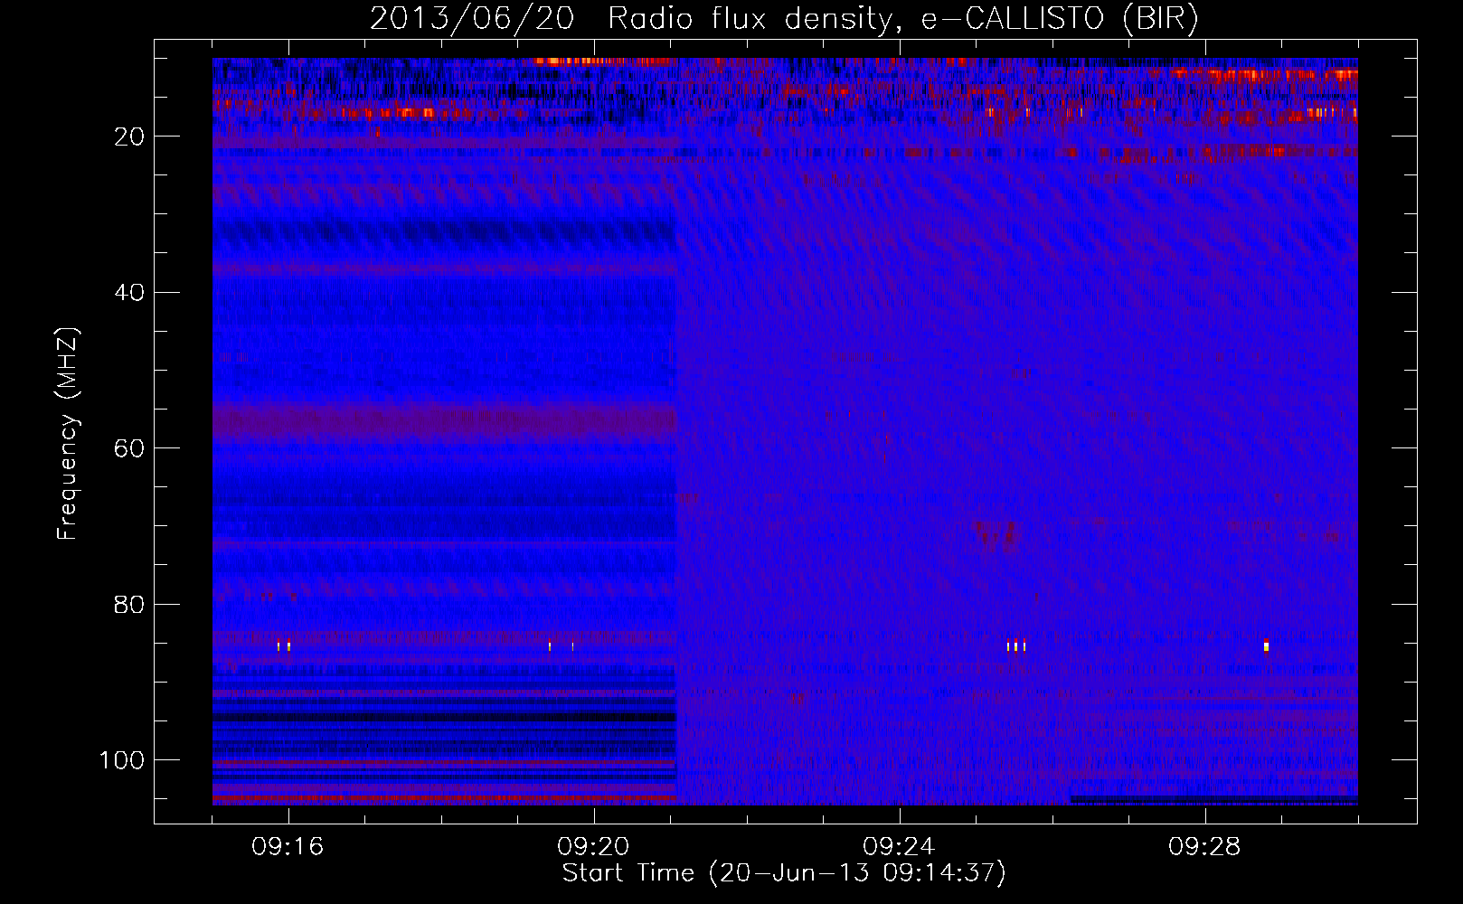Click the 09:20 time tick label
Image resolution: width=1463 pixels, height=904 pixels.
(593, 847)
